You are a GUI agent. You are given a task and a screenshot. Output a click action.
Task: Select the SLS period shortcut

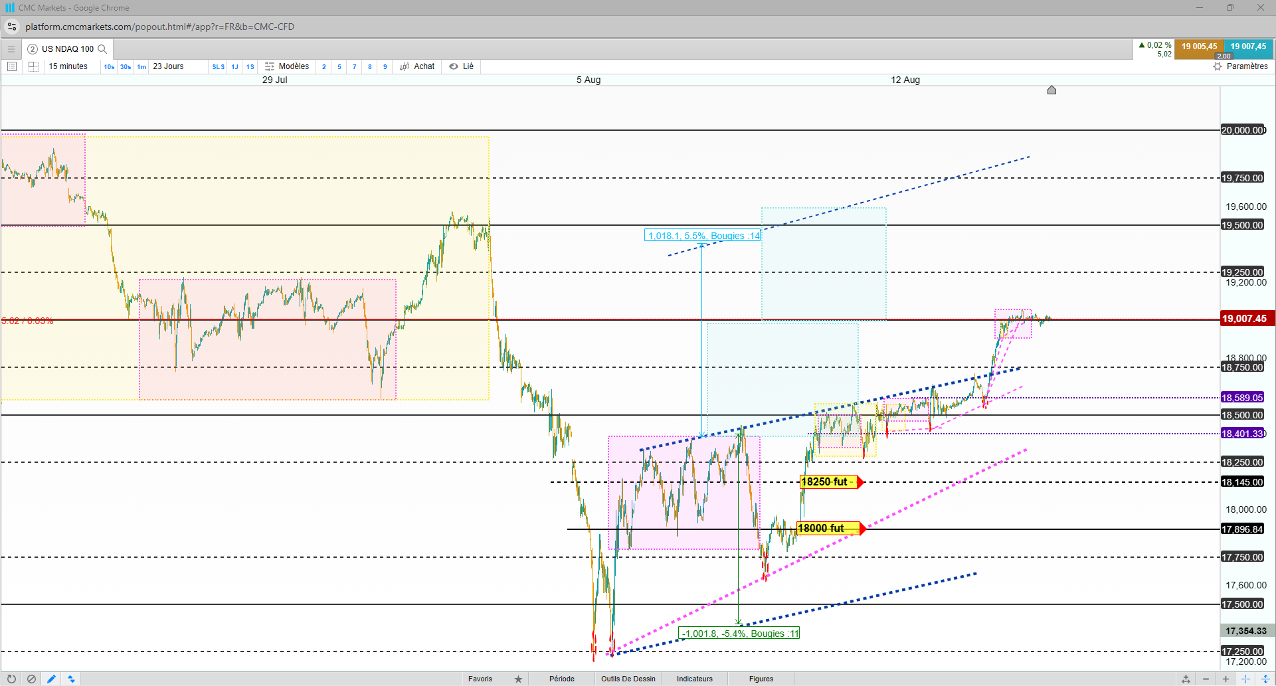(219, 67)
